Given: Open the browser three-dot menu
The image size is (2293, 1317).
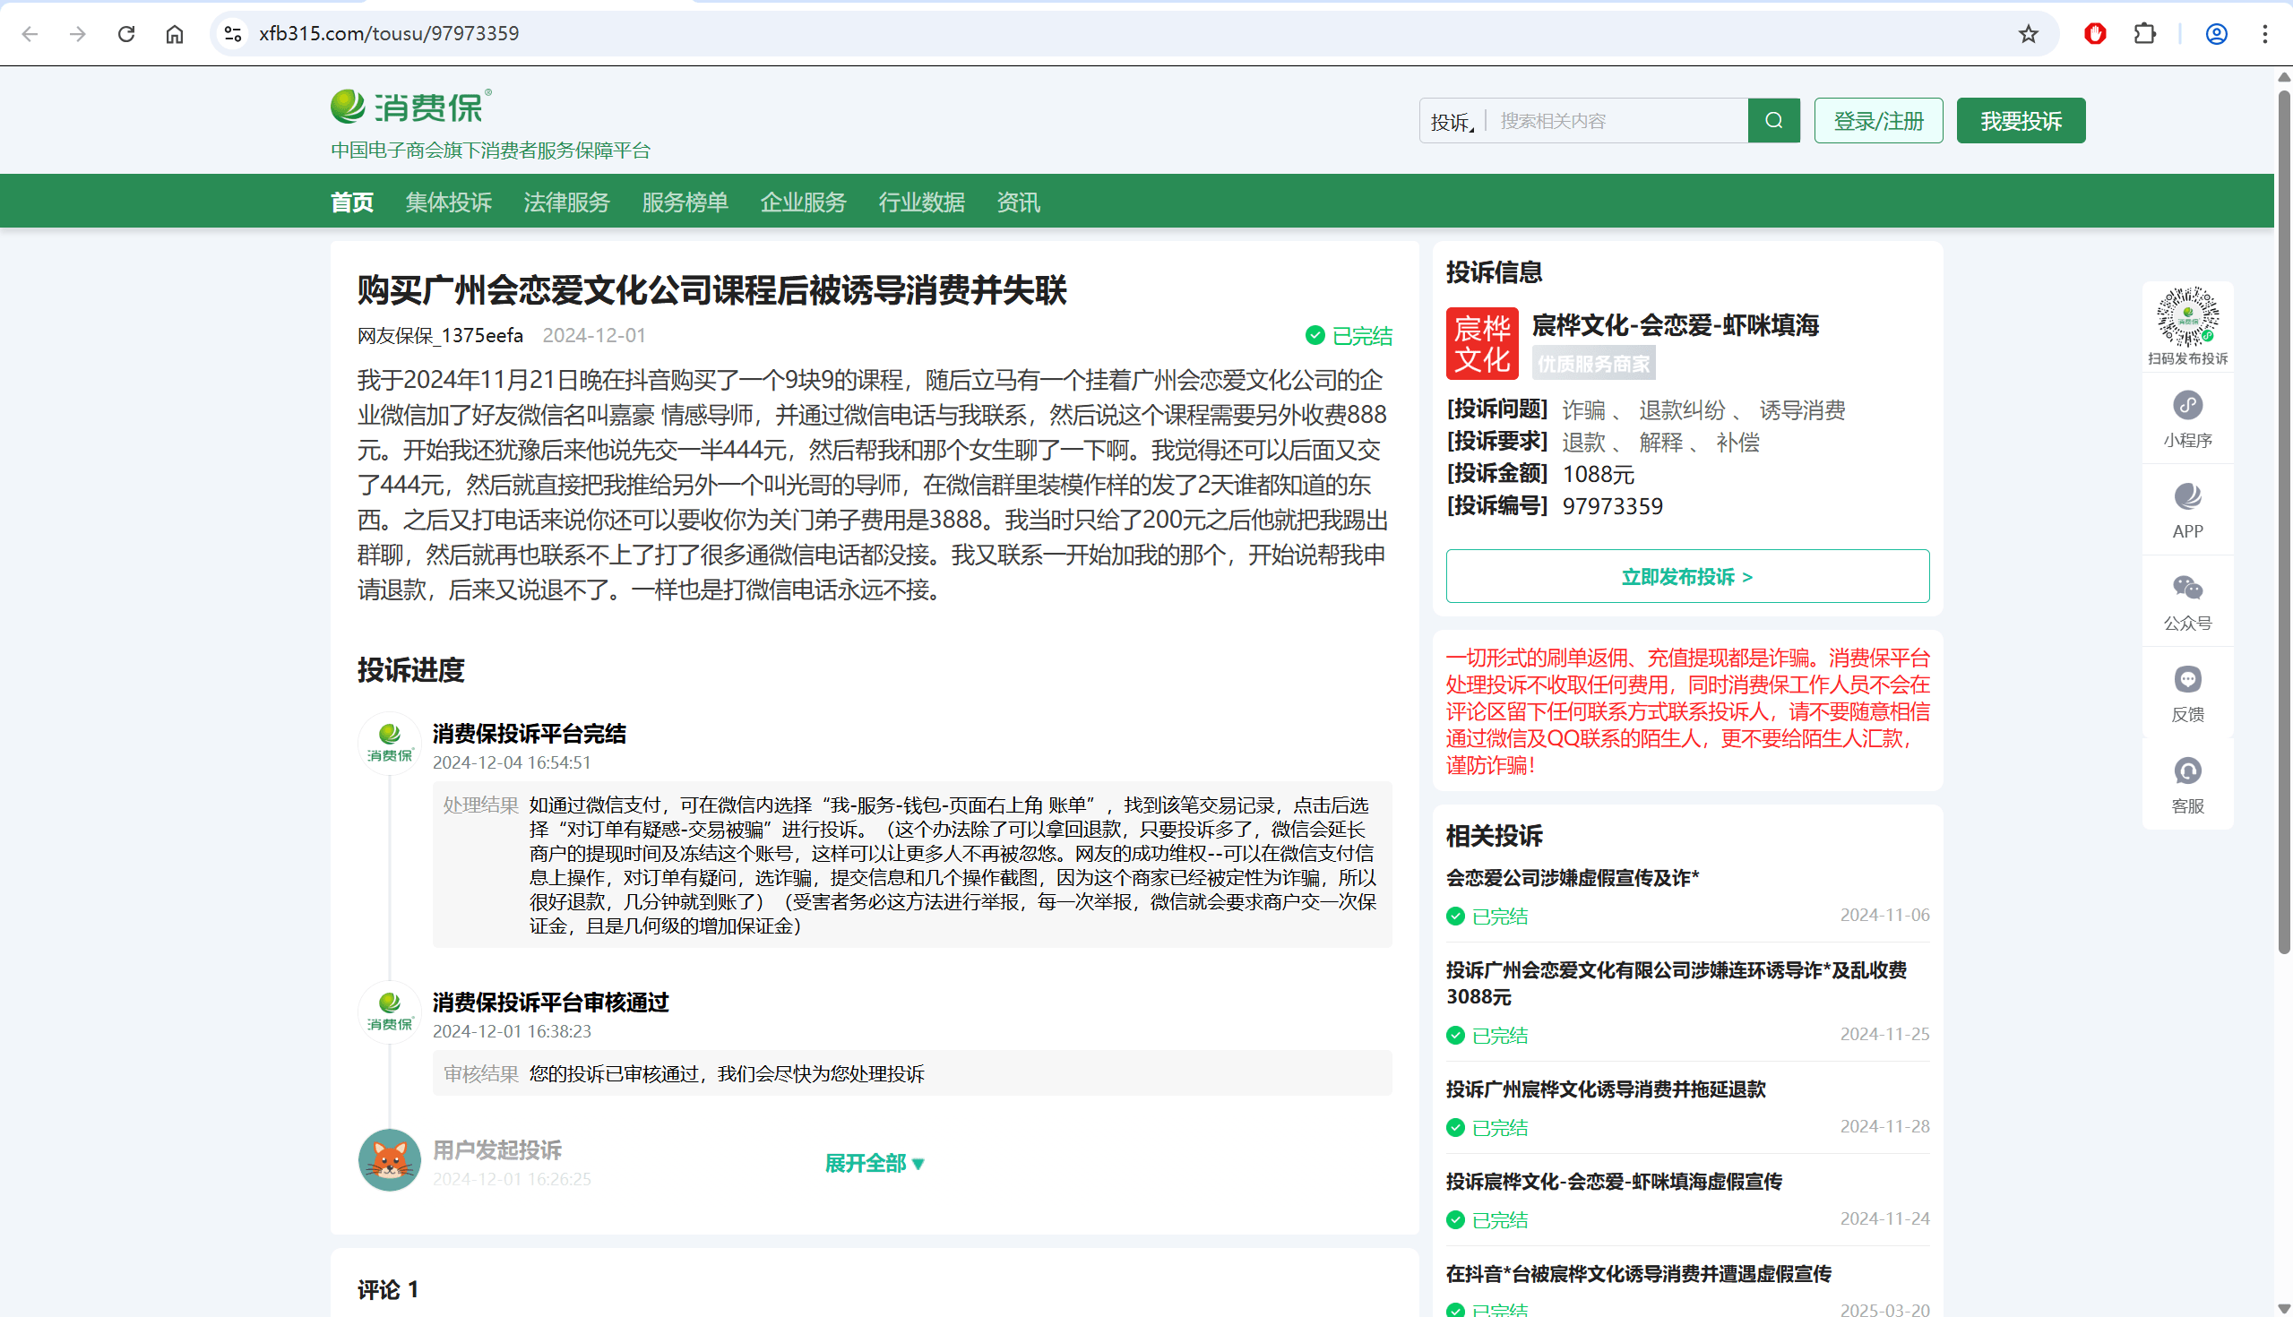Looking at the screenshot, I should tap(2265, 33).
